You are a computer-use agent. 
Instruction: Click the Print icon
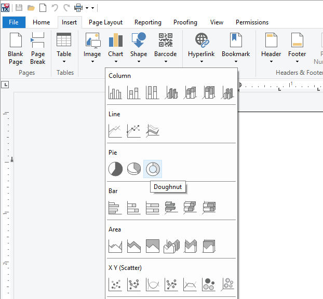point(78,8)
